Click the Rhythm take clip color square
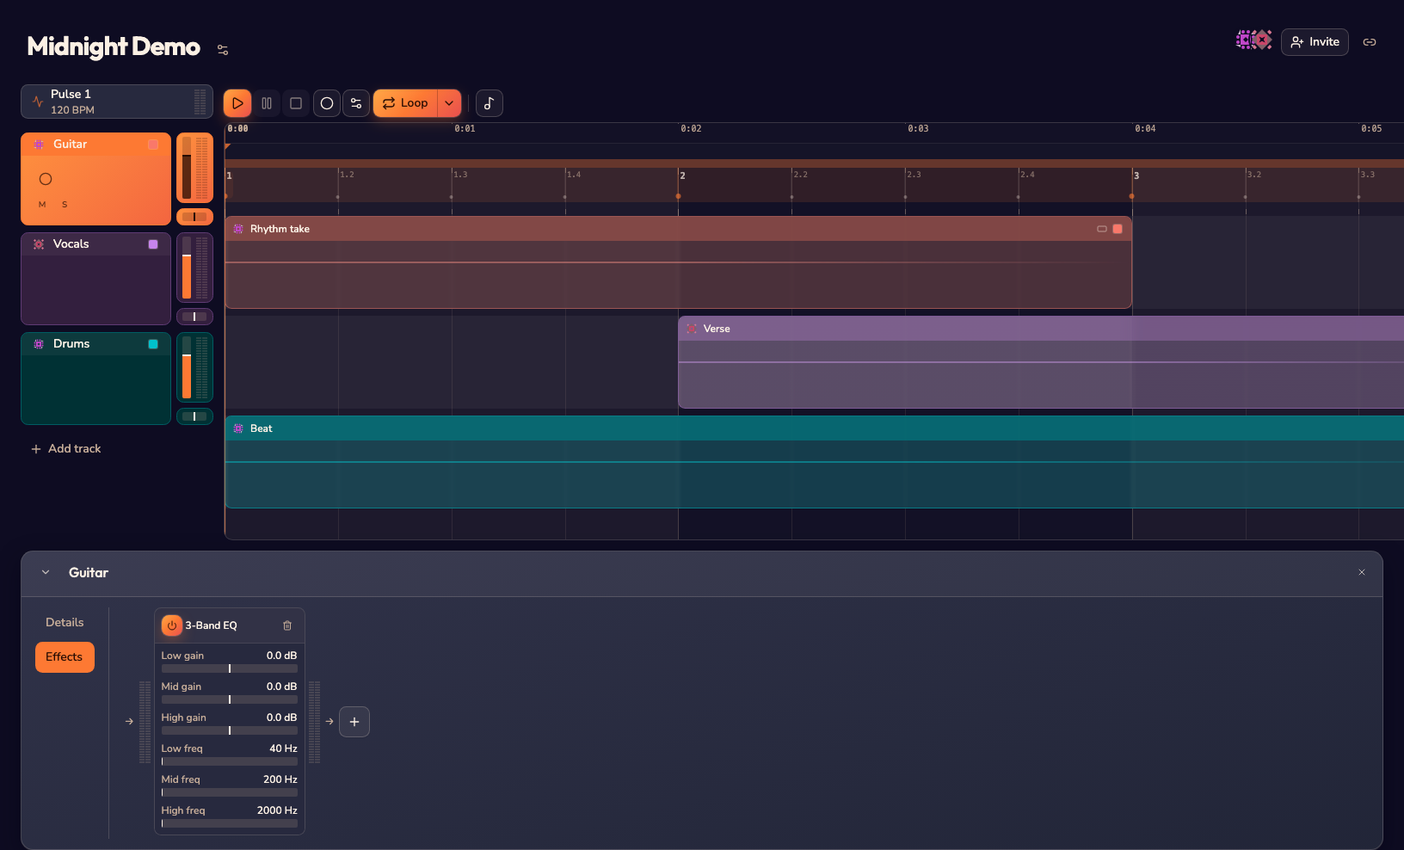This screenshot has height=850, width=1404. (1118, 229)
